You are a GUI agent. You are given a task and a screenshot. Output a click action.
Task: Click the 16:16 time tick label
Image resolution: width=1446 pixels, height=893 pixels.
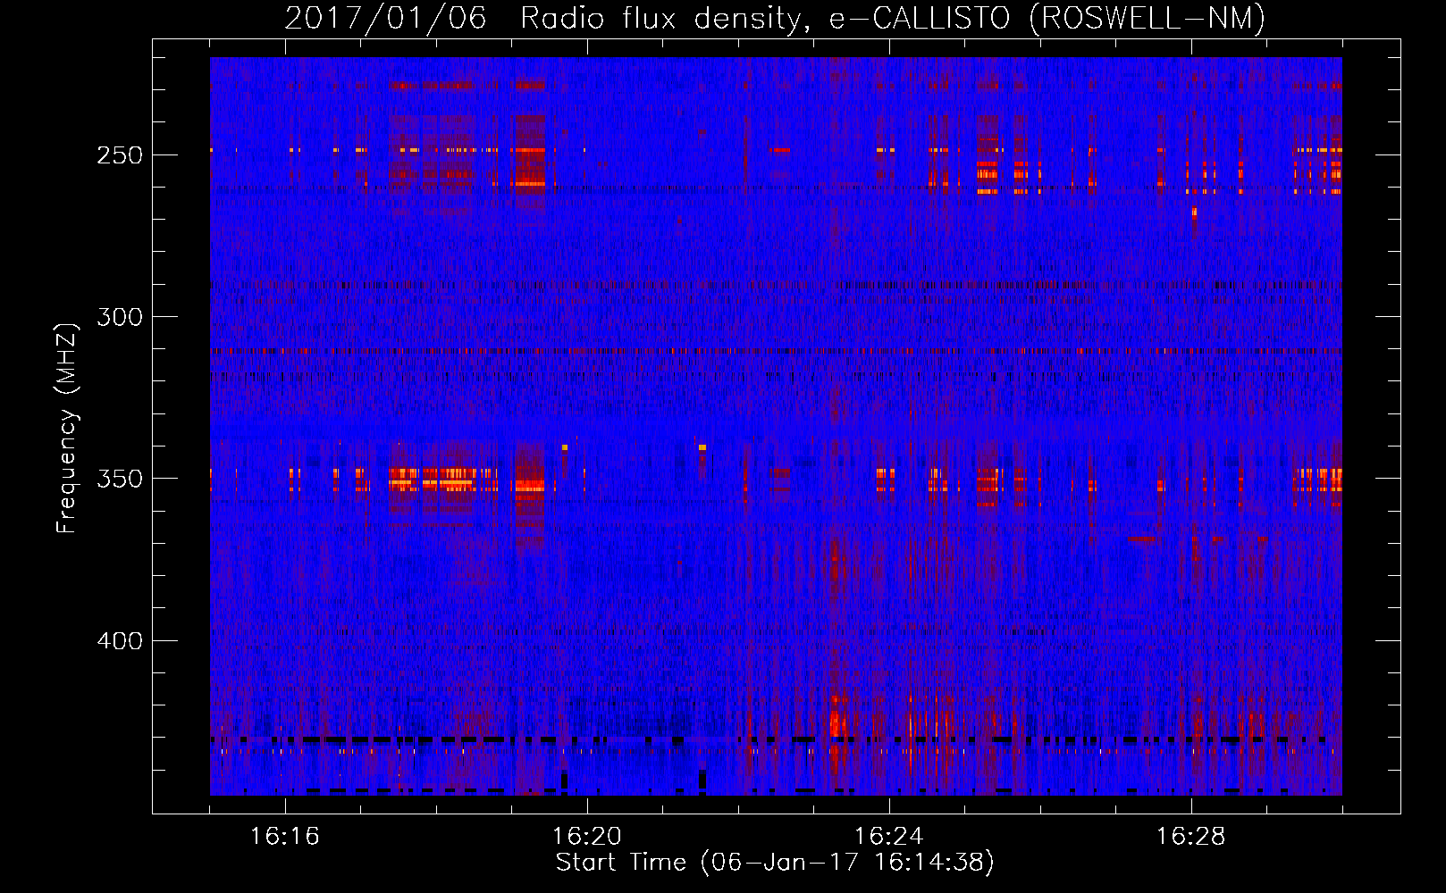(x=285, y=837)
